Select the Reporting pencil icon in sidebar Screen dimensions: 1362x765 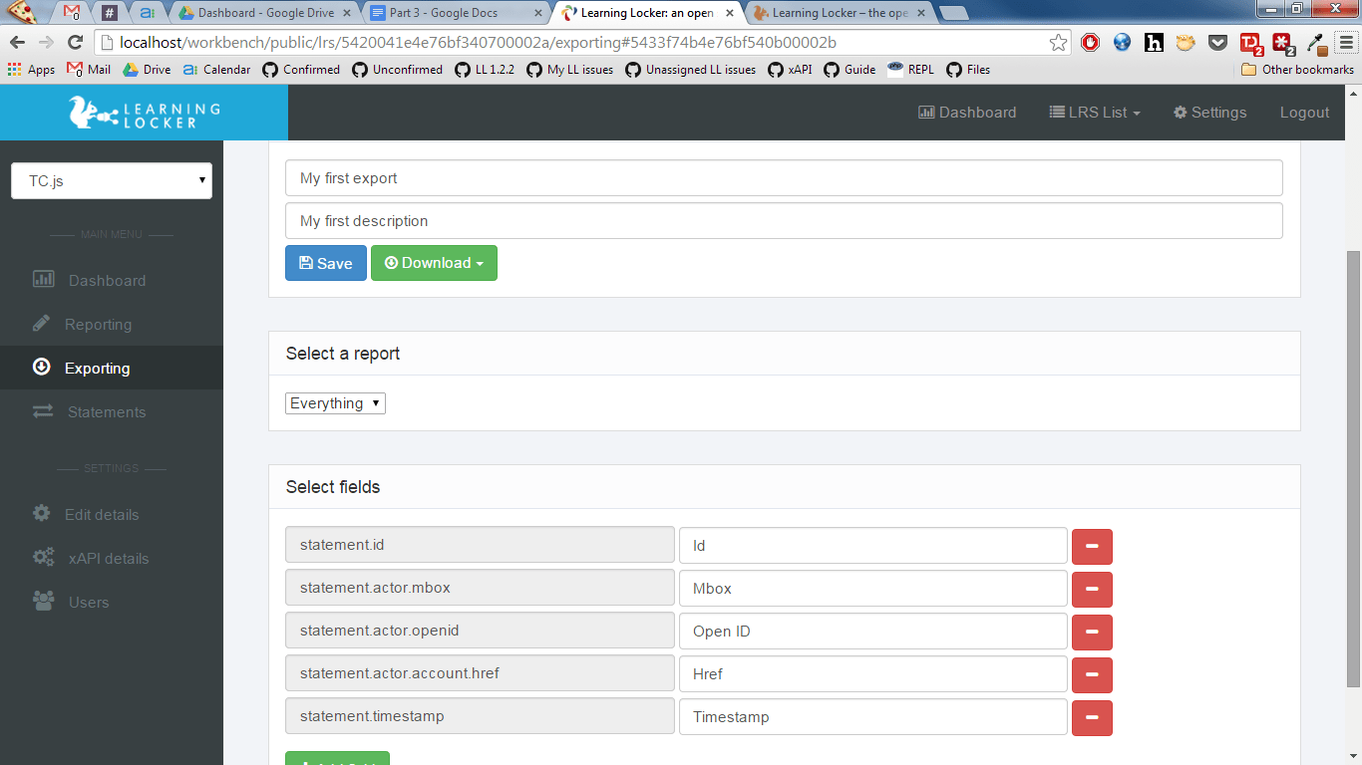[x=42, y=324]
